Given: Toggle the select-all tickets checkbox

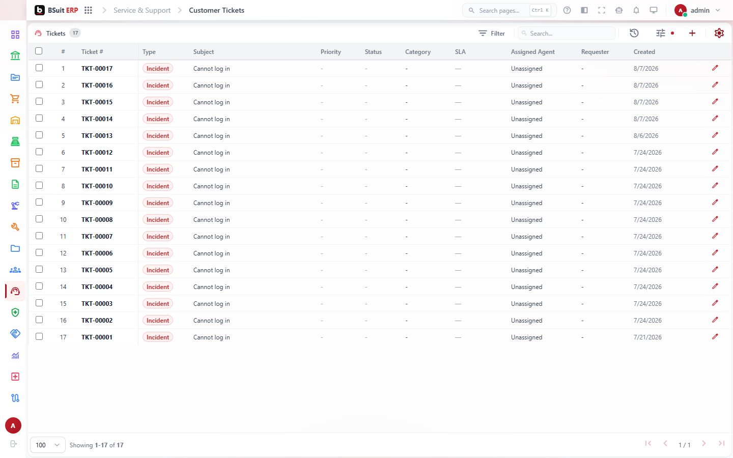Looking at the screenshot, I should (39, 51).
